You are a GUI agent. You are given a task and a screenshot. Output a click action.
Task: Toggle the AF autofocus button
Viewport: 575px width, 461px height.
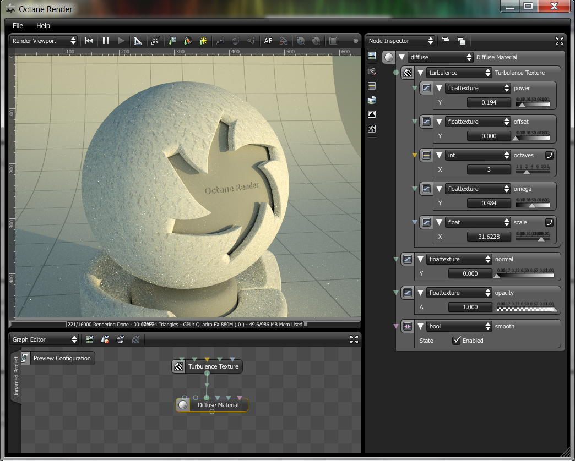pos(268,41)
